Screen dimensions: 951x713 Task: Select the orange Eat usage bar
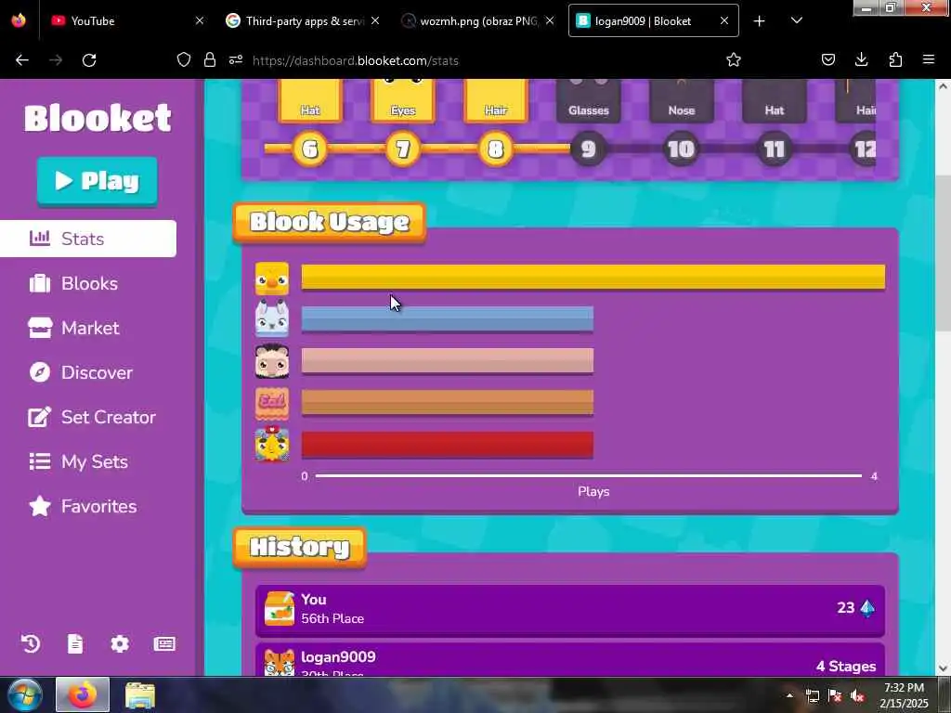point(447,403)
